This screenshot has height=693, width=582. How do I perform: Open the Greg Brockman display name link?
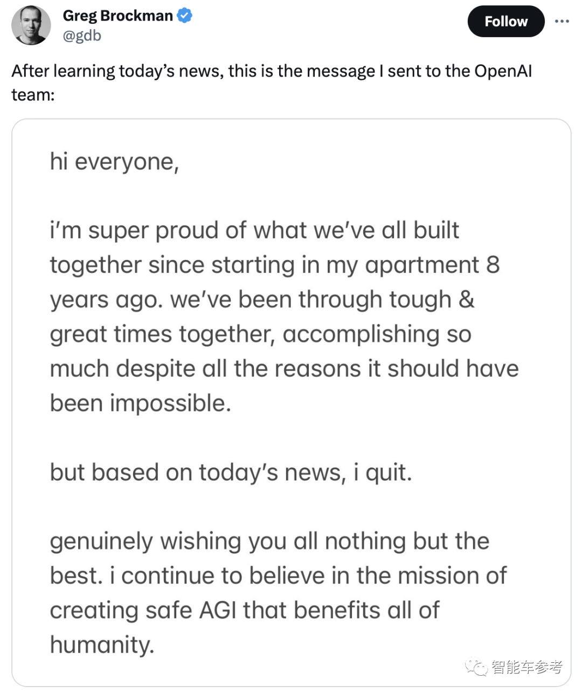(x=117, y=16)
